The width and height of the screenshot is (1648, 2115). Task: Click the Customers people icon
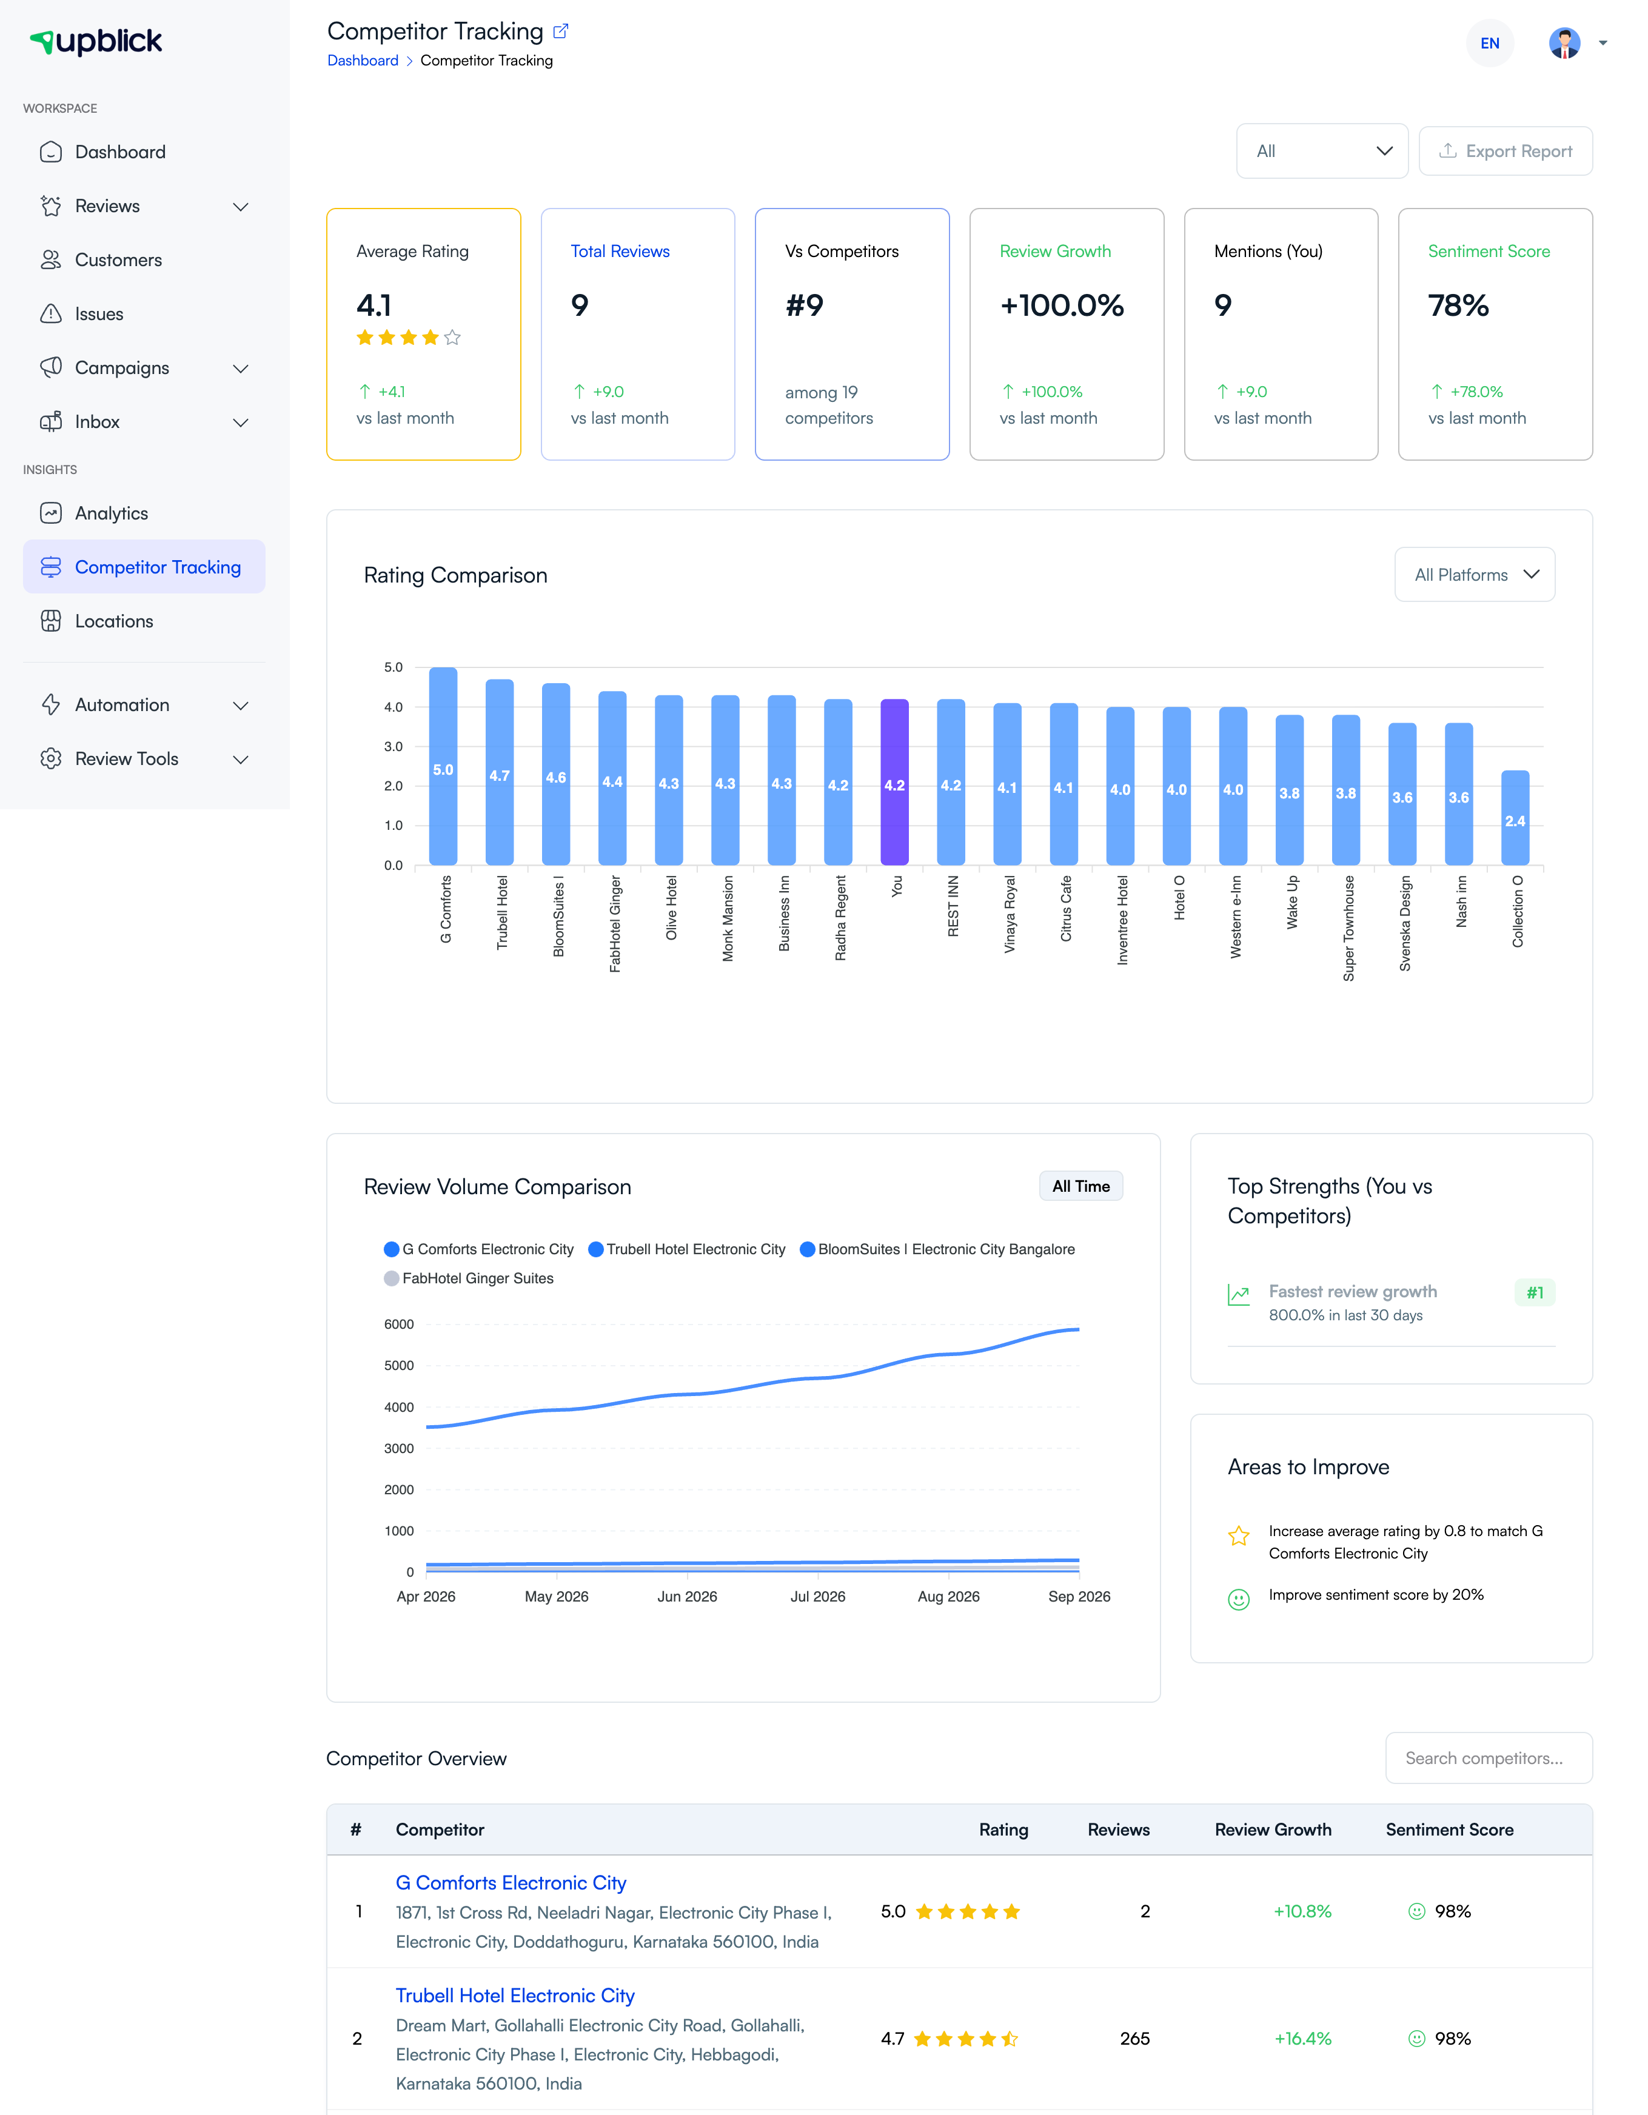point(50,259)
